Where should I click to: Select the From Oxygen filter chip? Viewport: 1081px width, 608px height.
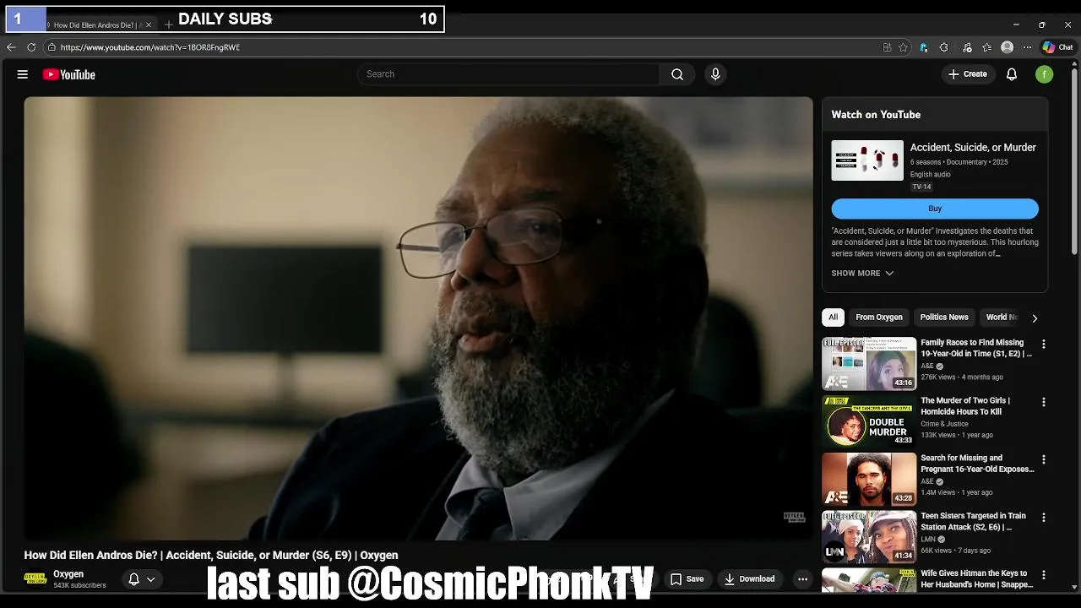pyautogui.click(x=879, y=318)
